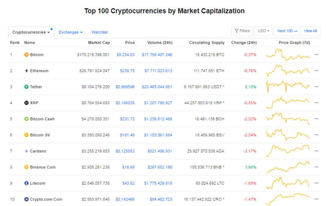Click the Cardano logo icon

pos(27,151)
